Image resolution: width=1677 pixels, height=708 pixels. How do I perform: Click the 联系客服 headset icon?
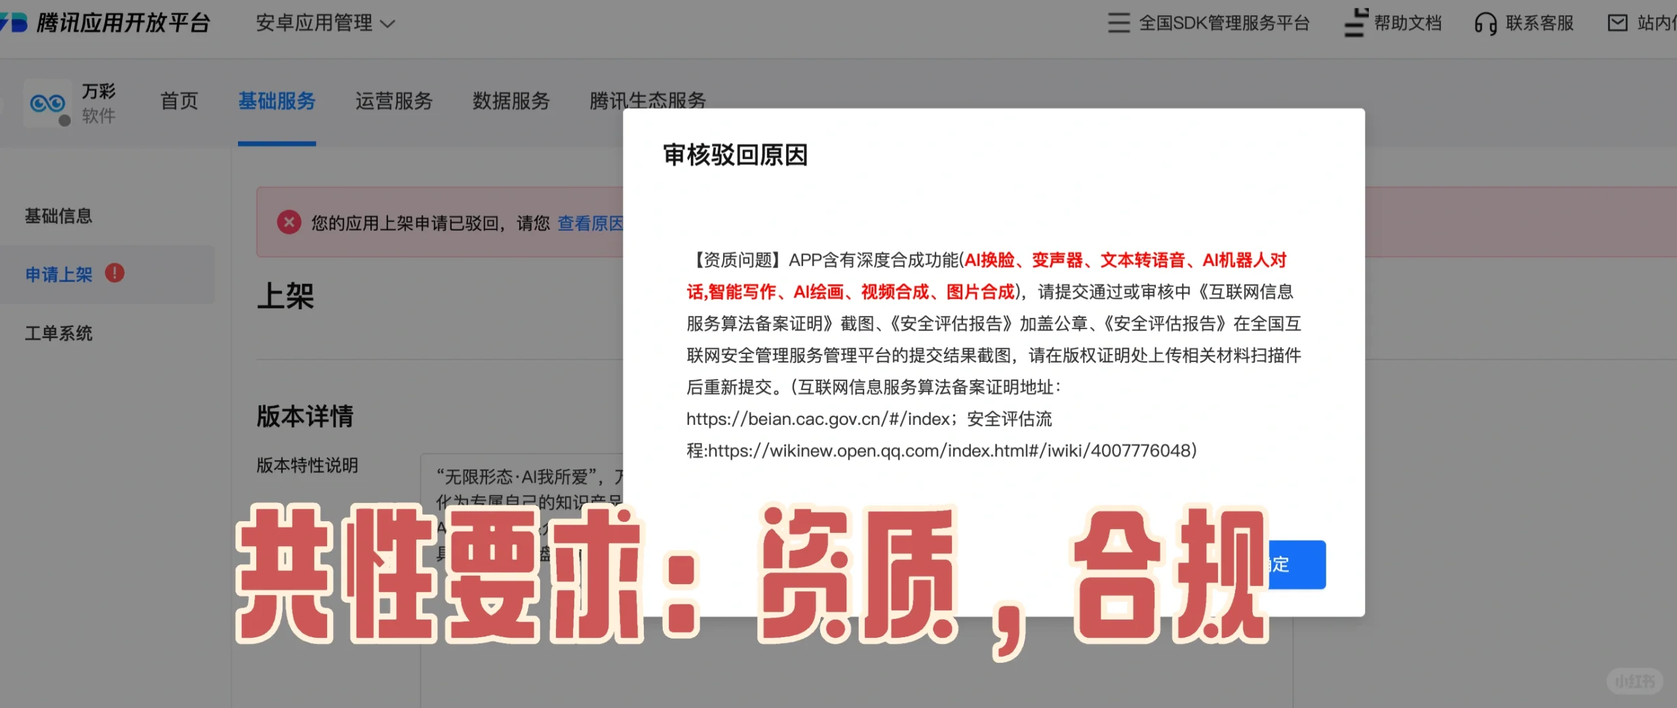1487,23
